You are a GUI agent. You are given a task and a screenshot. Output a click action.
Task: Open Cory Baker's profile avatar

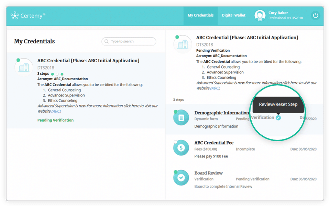coord(260,15)
